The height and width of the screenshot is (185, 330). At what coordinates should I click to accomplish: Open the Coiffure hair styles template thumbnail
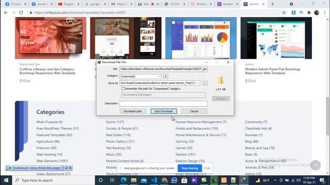coord(51,38)
